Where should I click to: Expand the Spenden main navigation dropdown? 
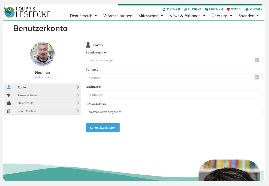coord(249,16)
